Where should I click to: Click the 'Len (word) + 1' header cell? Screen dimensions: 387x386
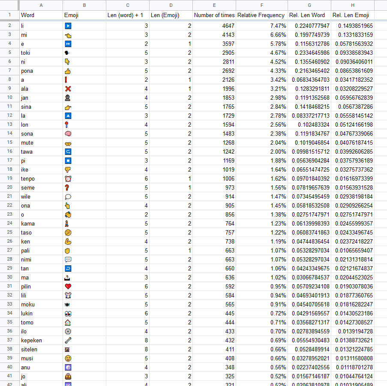[x=128, y=15]
